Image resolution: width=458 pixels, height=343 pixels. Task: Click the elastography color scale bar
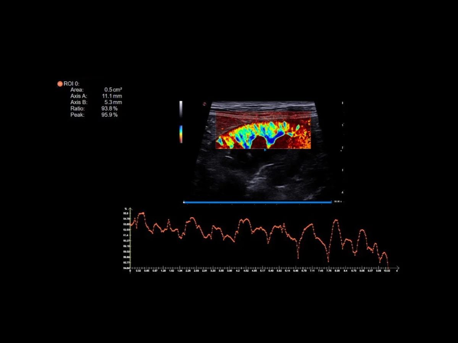(181, 134)
